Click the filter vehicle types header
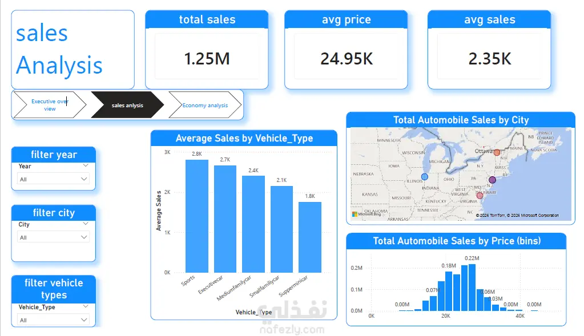The width and height of the screenshot is (584, 336). click(54, 289)
